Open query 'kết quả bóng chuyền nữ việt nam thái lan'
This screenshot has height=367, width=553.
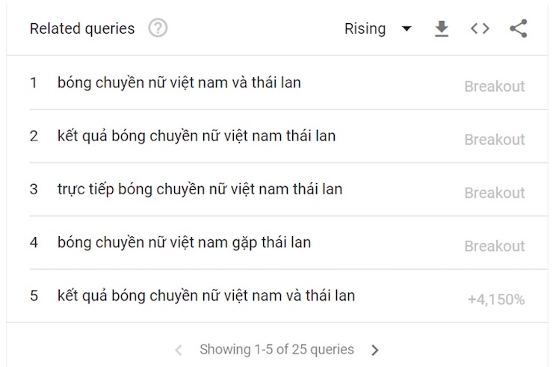coord(197,137)
